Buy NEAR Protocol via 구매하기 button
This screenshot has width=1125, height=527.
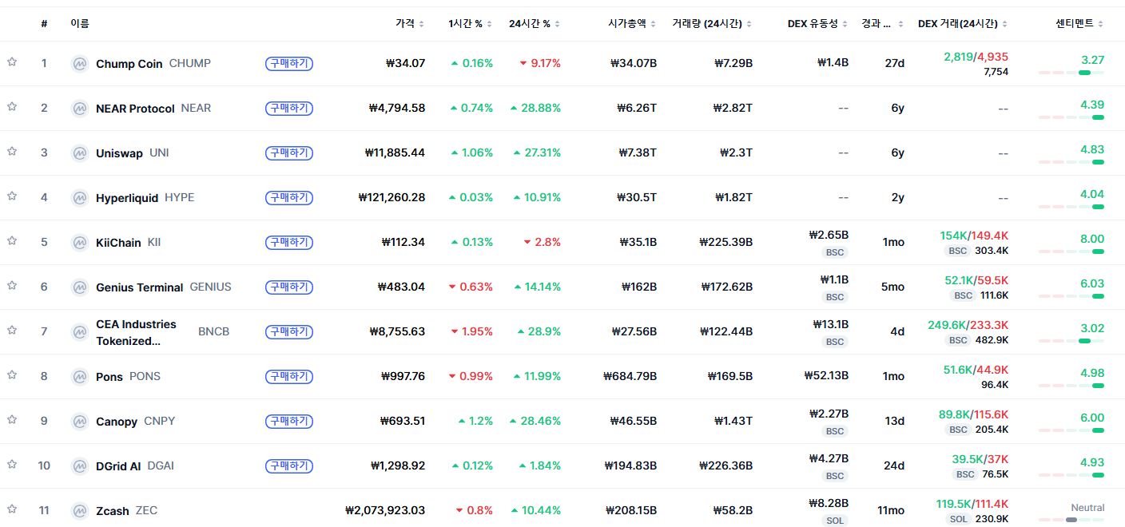289,109
